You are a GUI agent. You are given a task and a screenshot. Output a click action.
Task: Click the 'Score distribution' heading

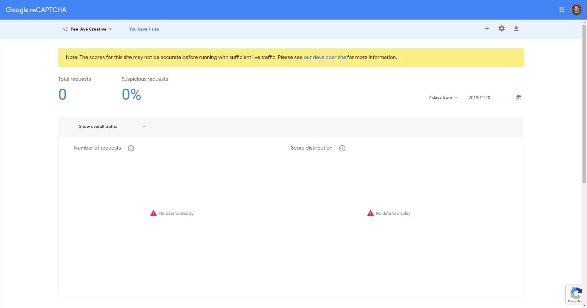pyautogui.click(x=312, y=148)
